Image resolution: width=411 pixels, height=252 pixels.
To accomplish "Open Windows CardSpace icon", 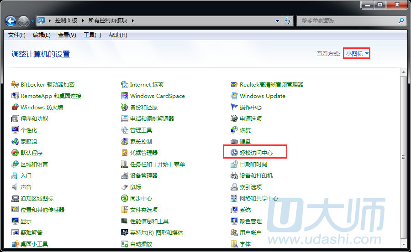I will point(125,96).
